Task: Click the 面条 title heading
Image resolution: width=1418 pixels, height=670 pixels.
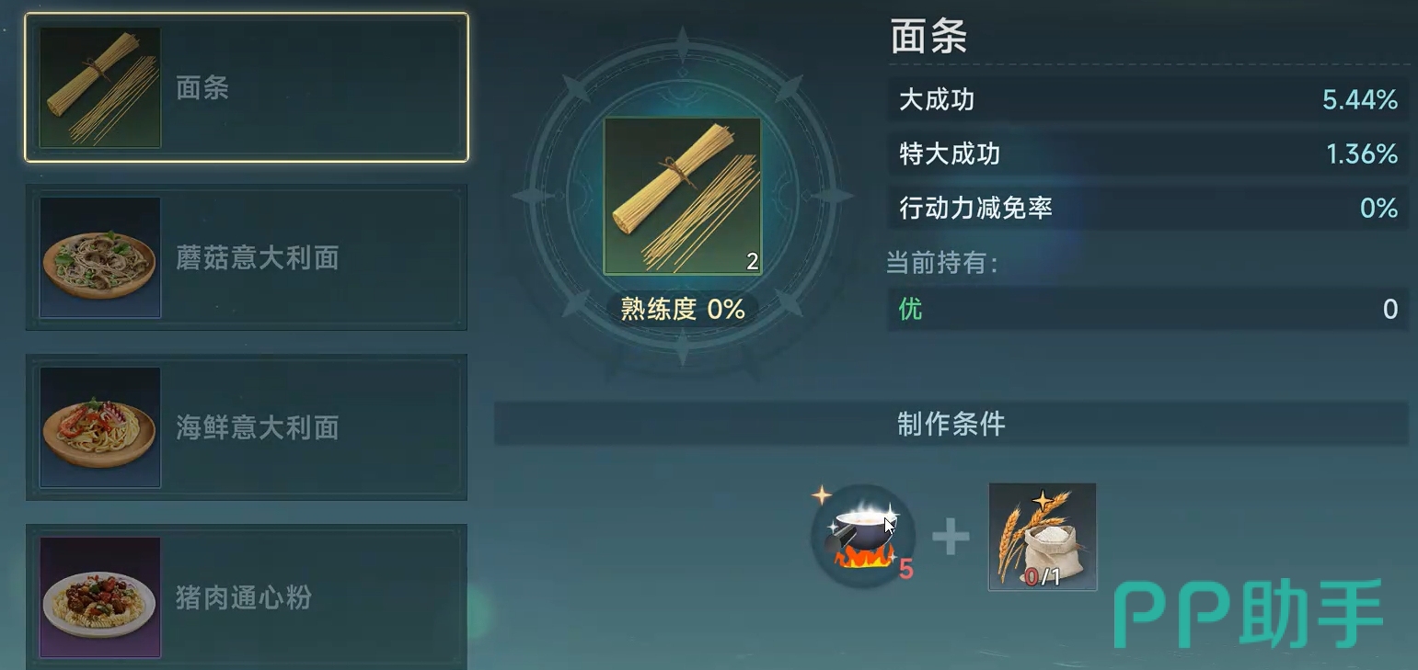Action: pyautogui.click(x=928, y=38)
